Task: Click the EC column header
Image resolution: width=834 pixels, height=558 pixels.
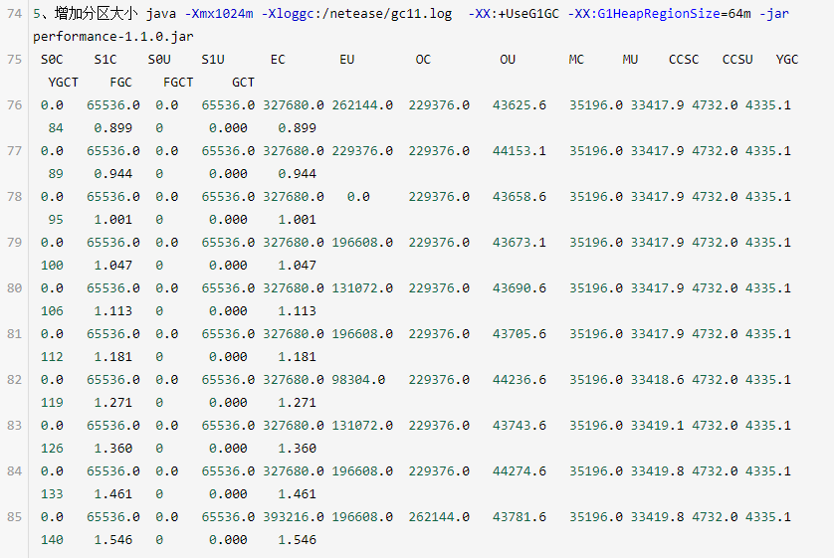Action: 278,59
